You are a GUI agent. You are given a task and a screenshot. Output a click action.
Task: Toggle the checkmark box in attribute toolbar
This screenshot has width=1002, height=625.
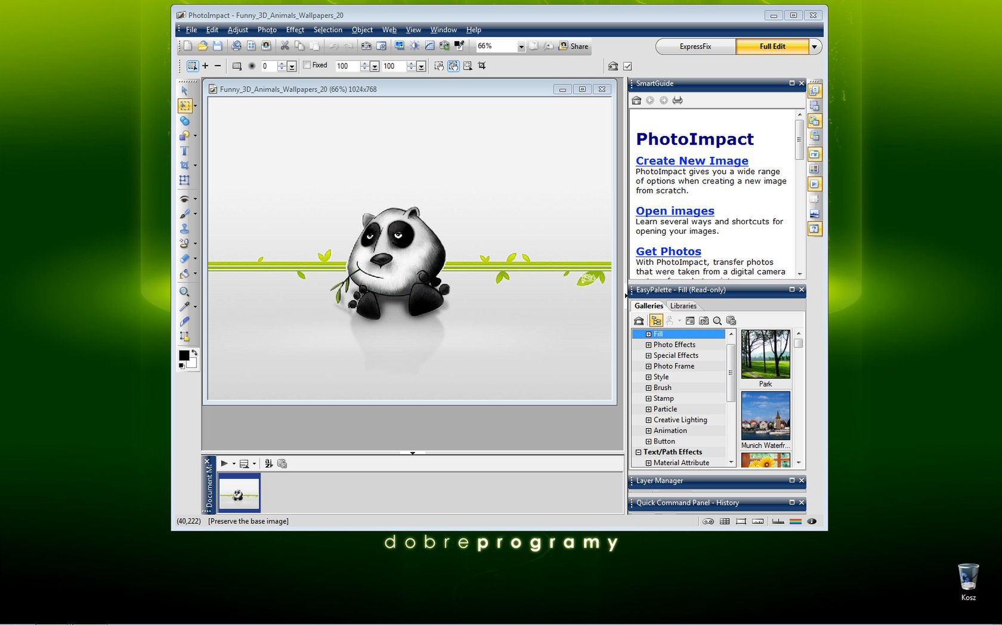tap(627, 66)
